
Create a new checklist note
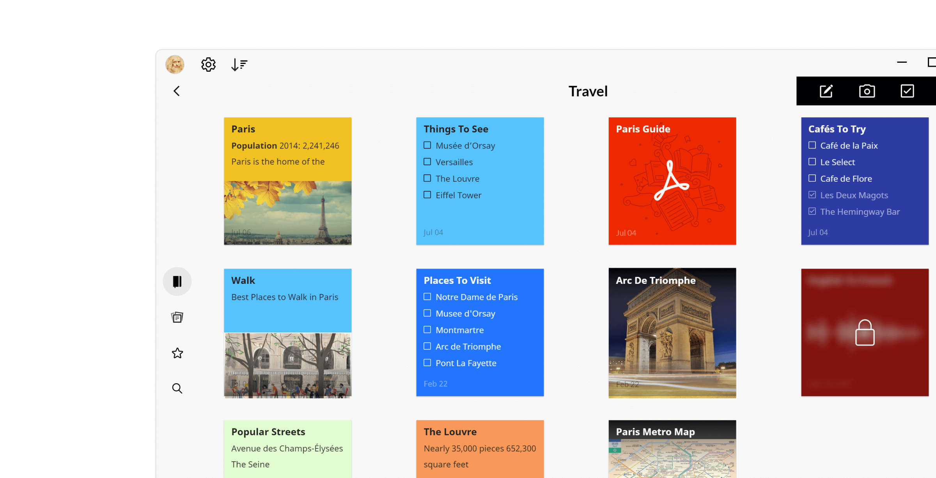point(907,91)
